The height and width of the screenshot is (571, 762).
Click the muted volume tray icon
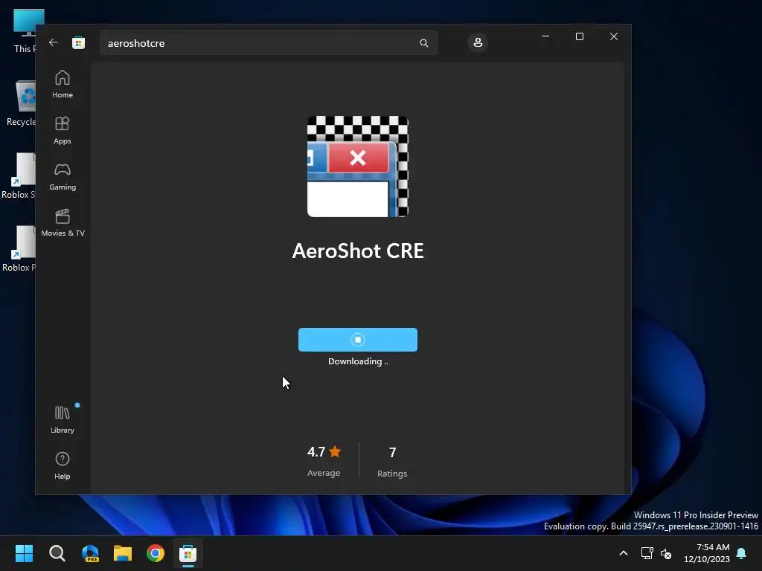pyautogui.click(x=666, y=553)
